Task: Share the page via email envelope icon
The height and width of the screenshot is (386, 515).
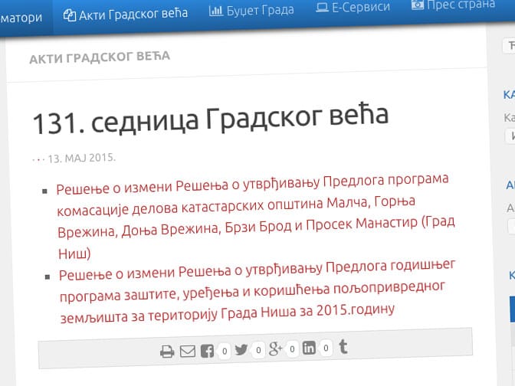Action: (x=188, y=352)
